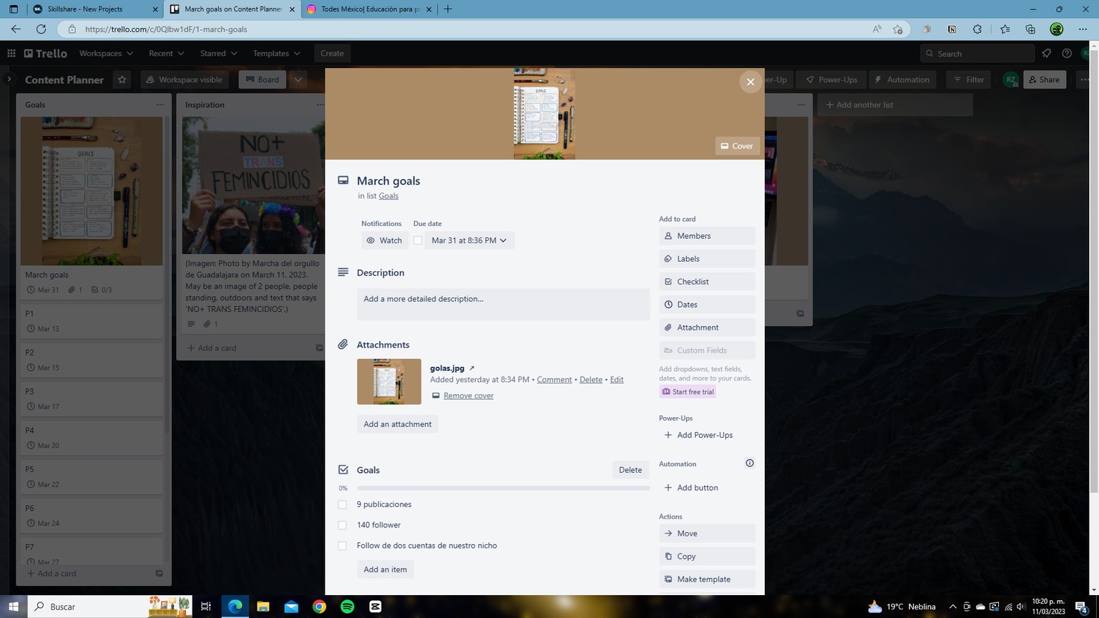Click the Trello Search field
The height and width of the screenshot is (618, 1099).
pos(977,54)
